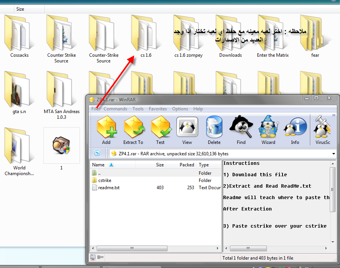
Task: Click the comment pane vertical scrollbar thumb
Action: pyautogui.click(x=333, y=190)
